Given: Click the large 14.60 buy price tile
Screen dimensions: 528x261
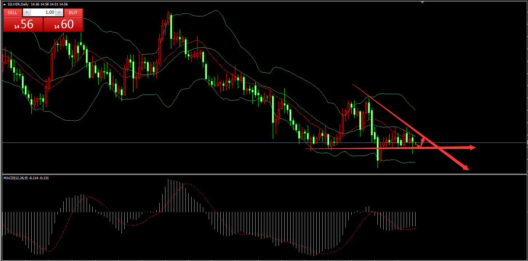Looking at the screenshot, I should click(63, 25).
